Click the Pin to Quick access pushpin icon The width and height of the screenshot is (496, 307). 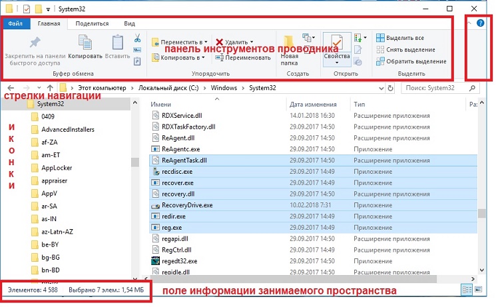click(x=35, y=43)
